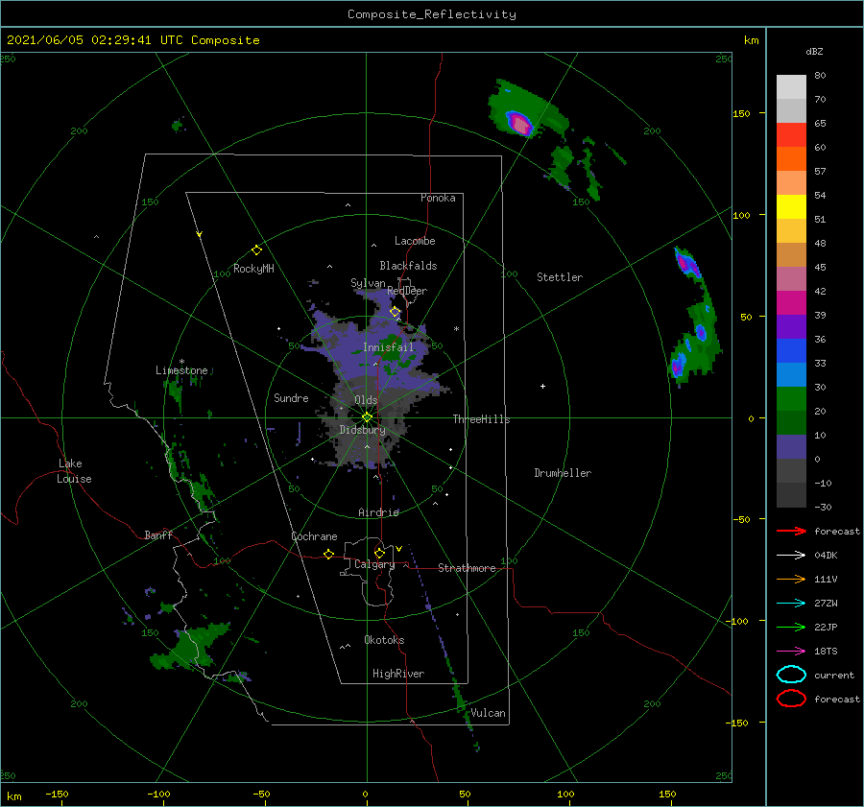This screenshot has height=807, width=864.
Task: Click the Sundre town label
Action: coord(291,398)
